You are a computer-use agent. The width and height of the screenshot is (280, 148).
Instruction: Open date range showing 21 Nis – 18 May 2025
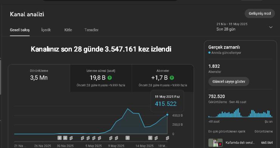point(232,24)
